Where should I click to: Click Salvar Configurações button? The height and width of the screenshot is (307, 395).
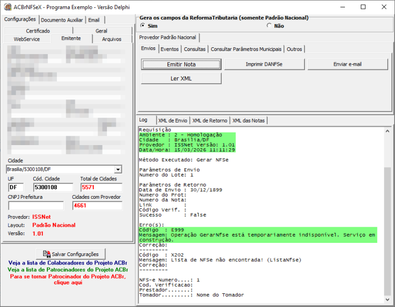tap(71, 254)
